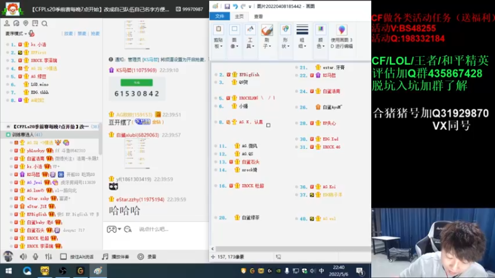This screenshot has height=278, width=495.
Task: Click sender name KS马哲(11075969) in chat
Action: click(136, 70)
